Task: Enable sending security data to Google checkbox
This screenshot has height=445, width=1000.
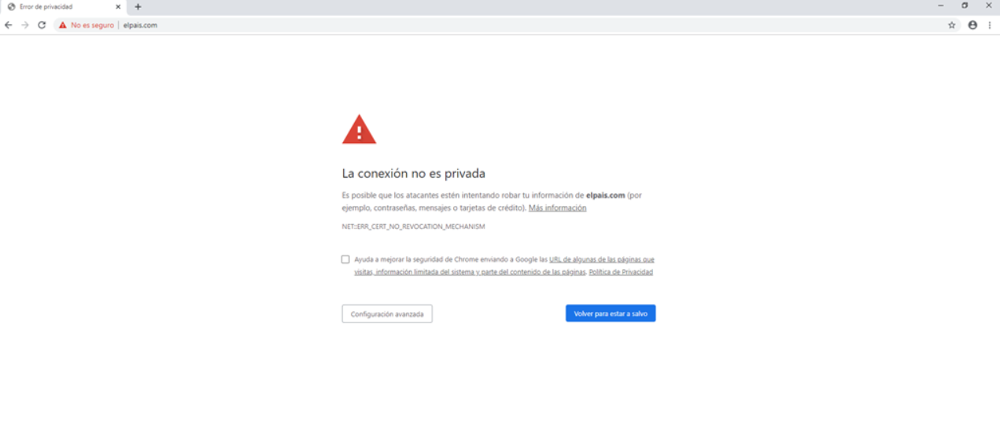Action: pyautogui.click(x=345, y=259)
